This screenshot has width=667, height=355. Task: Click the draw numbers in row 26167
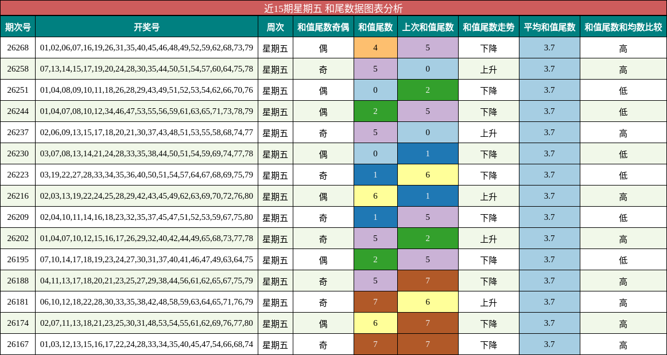click(147, 344)
